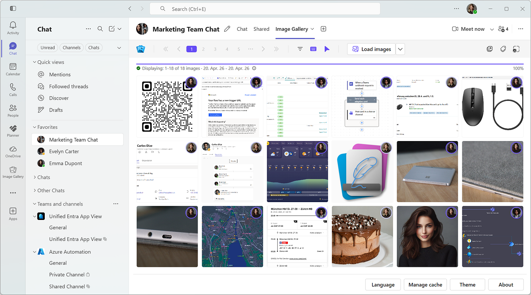This screenshot has width=531, height=295.
Task: Open the chocolate cake image thumbnail
Action: coord(363,236)
